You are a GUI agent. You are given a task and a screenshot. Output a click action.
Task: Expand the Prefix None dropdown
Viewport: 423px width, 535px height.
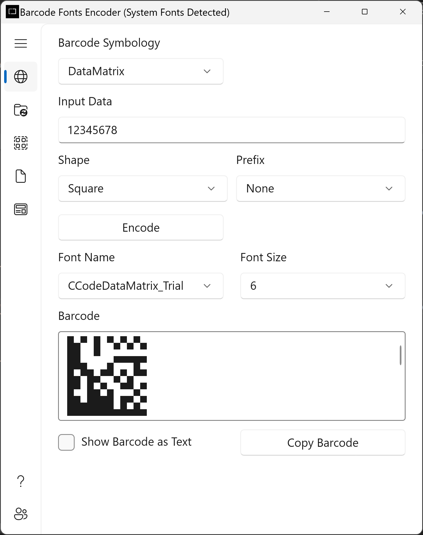pyautogui.click(x=321, y=189)
